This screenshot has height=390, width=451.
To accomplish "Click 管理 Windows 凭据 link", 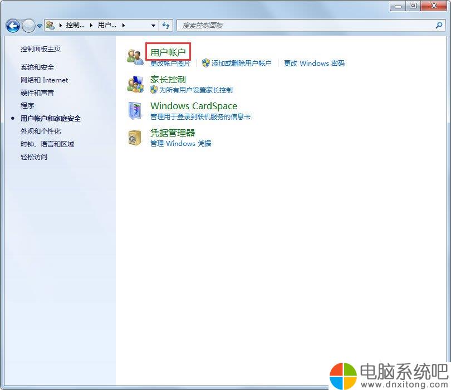I will [181, 143].
